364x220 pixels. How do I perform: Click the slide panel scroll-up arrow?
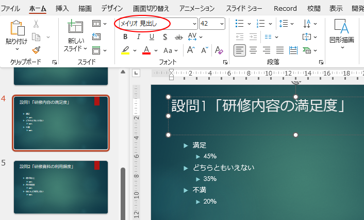click(x=123, y=72)
